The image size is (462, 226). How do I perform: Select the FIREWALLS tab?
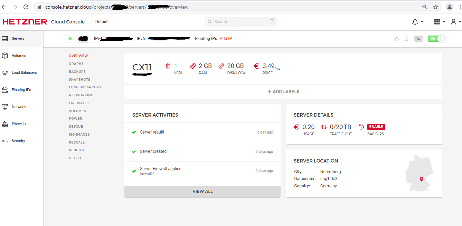coord(79,103)
